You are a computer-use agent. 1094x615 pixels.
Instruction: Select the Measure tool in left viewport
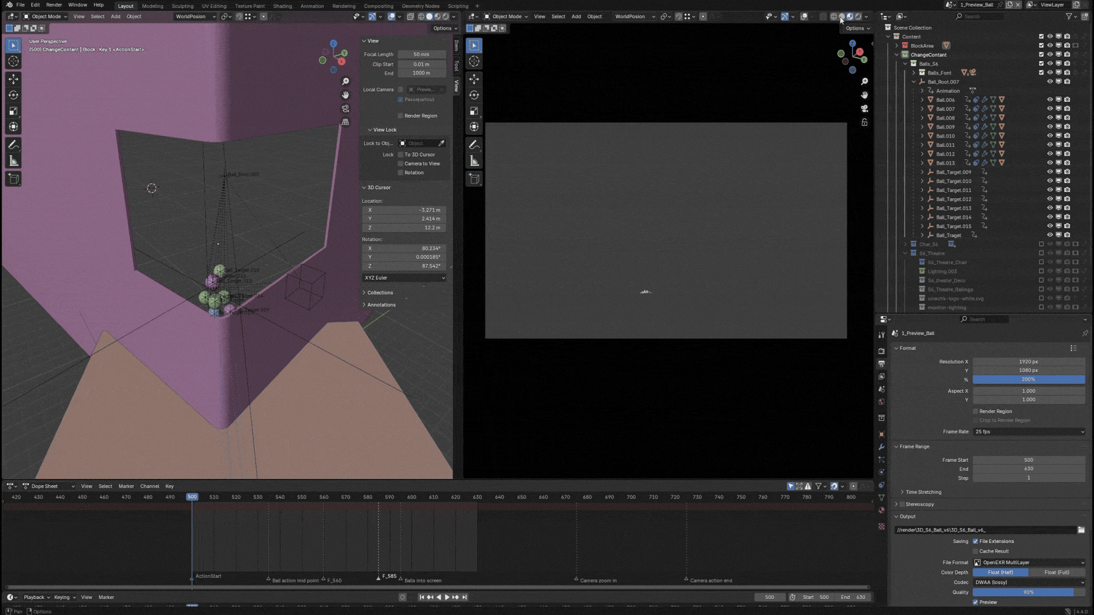pyautogui.click(x=14, y=161)
